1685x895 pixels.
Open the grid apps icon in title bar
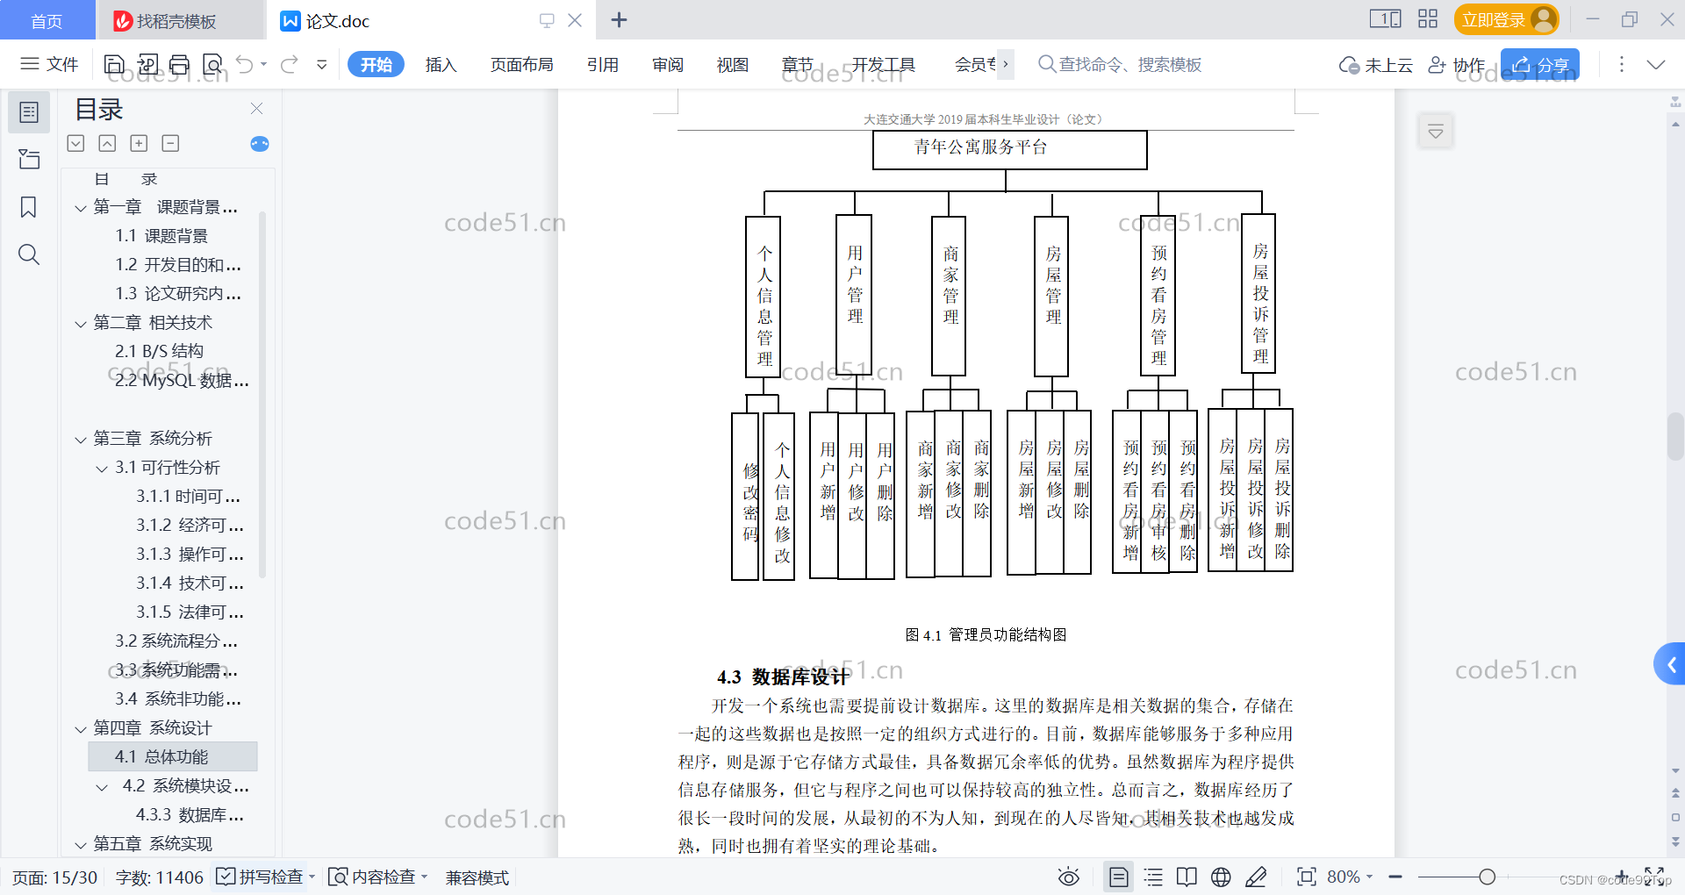1428,19
